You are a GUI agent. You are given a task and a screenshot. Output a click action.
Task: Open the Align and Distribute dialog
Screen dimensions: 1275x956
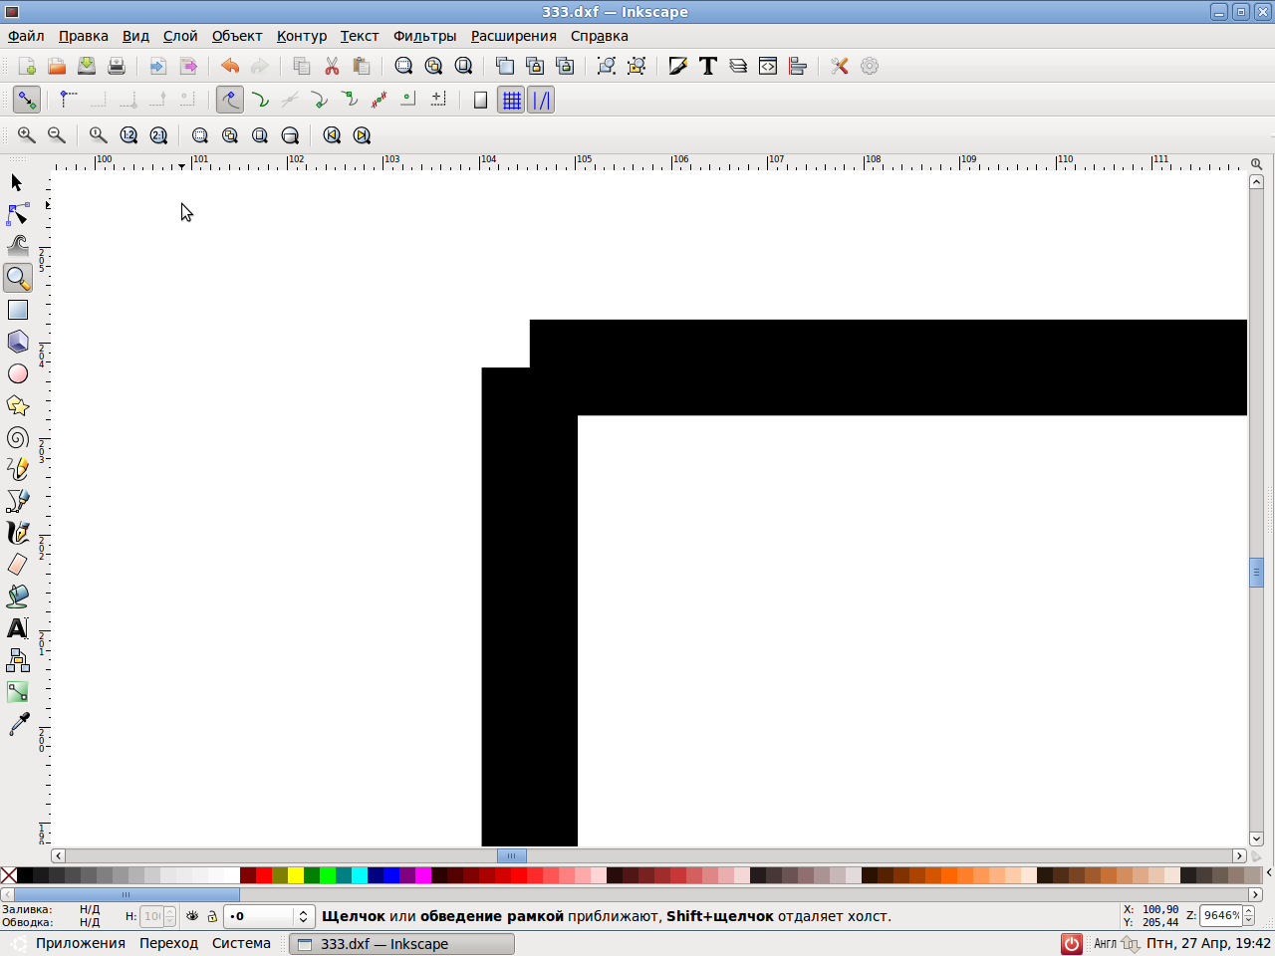pyautogui.click(x=798, y=66)
